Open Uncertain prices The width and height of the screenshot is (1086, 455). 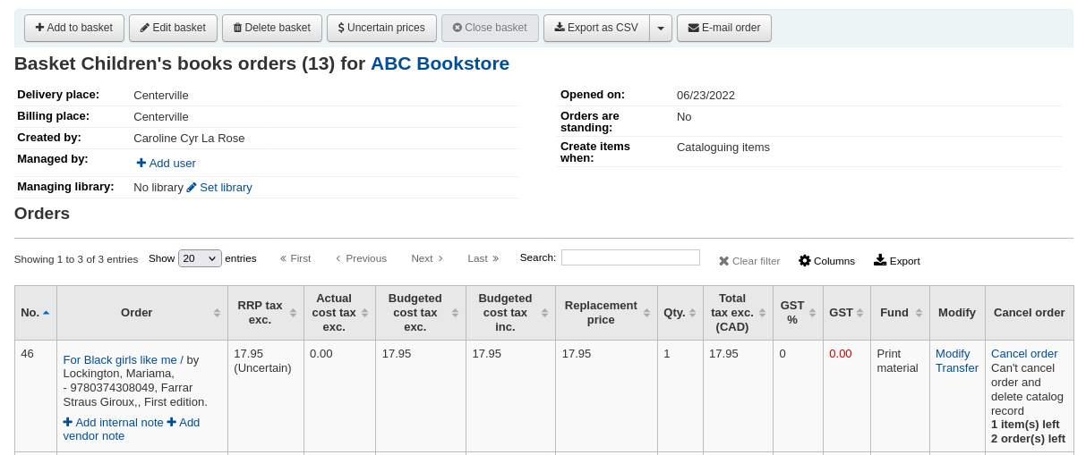[381, 28]
